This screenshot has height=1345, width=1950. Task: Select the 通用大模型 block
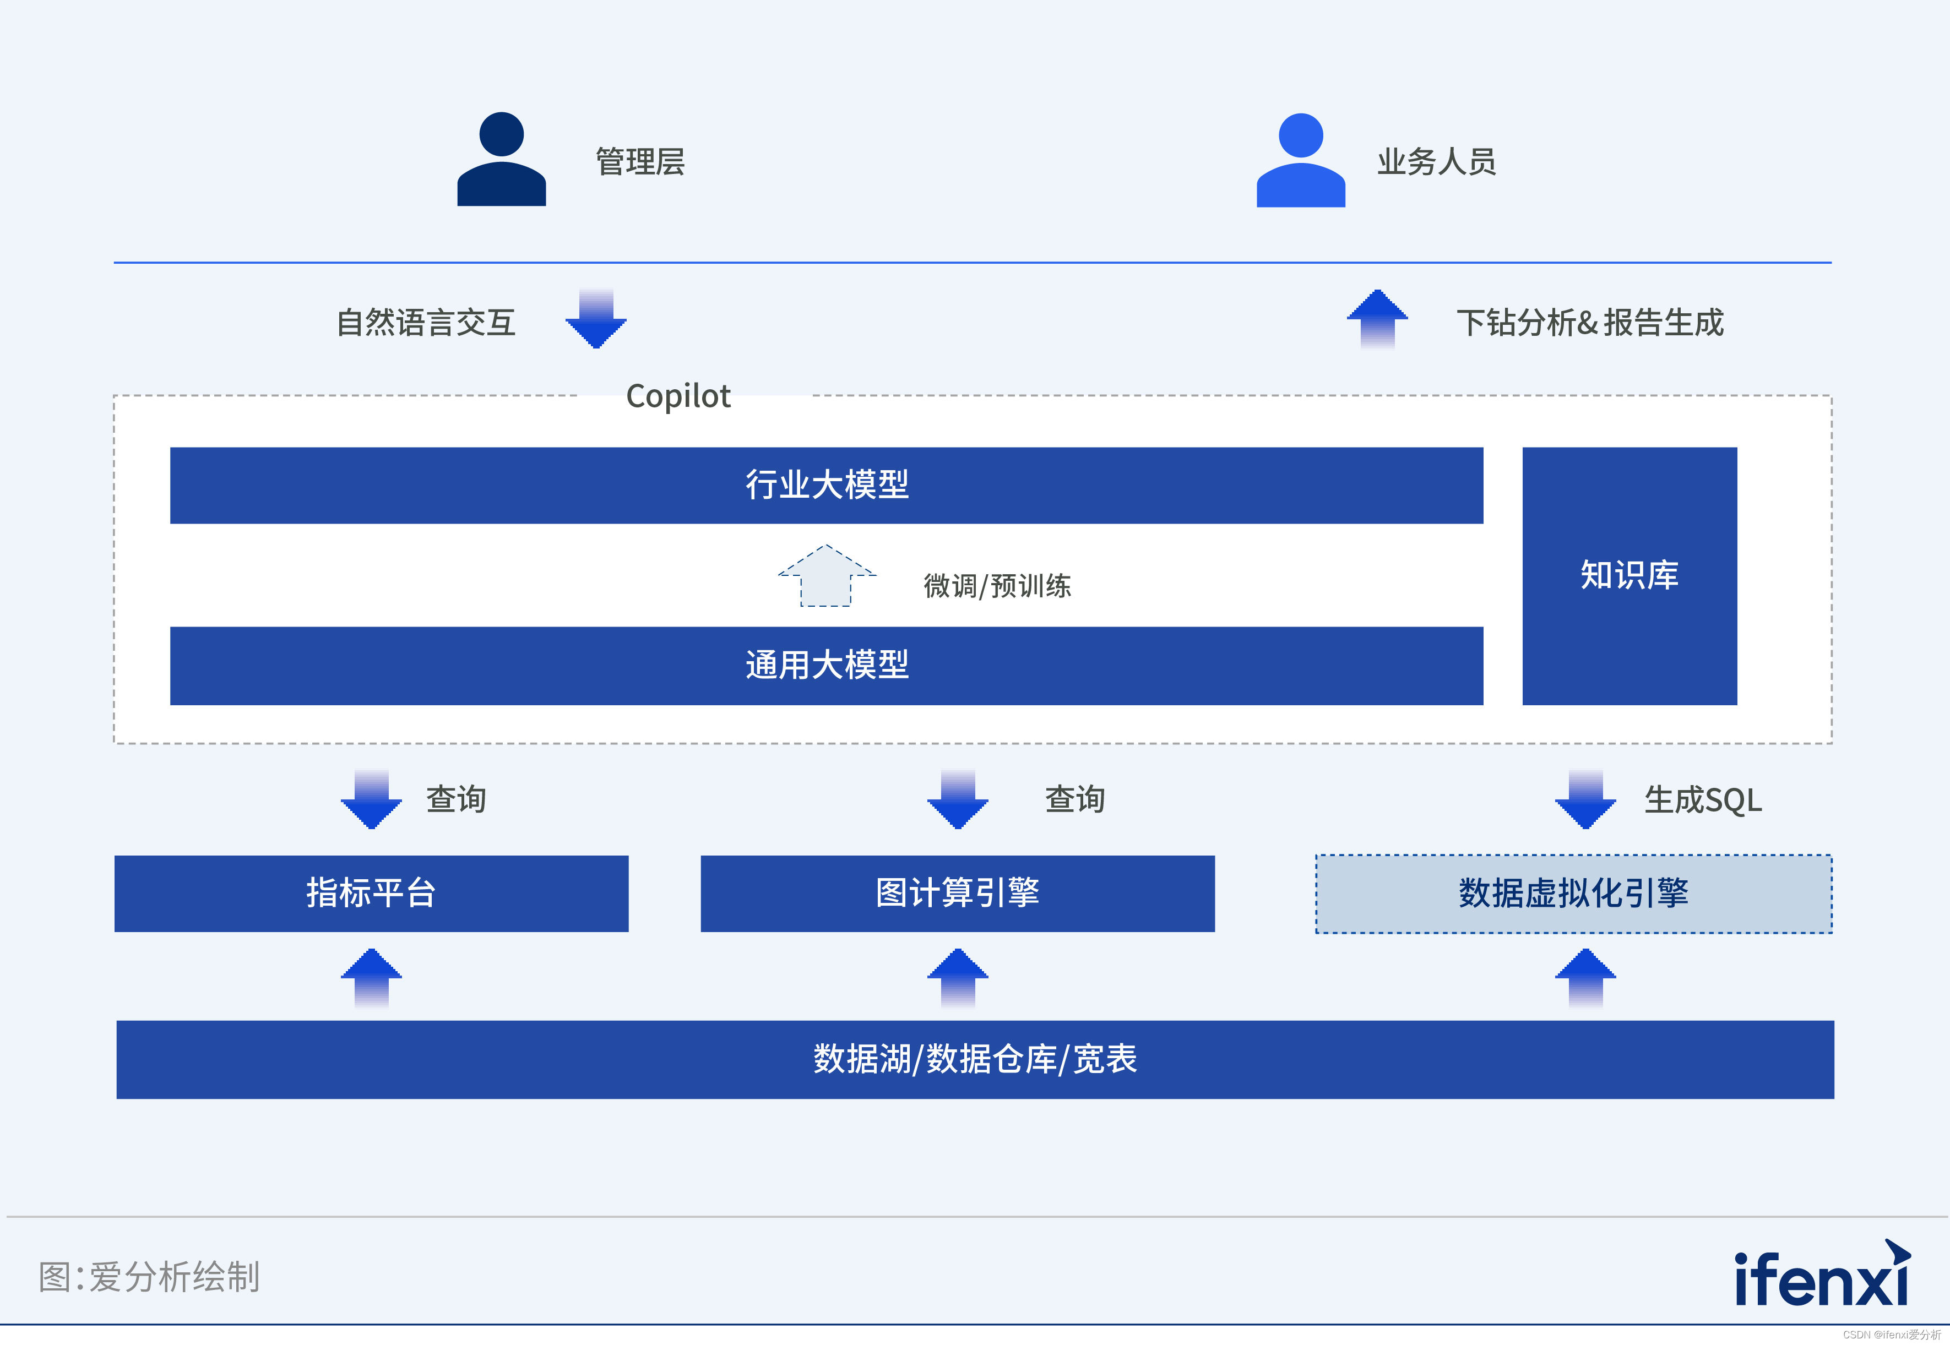(827, 666)
